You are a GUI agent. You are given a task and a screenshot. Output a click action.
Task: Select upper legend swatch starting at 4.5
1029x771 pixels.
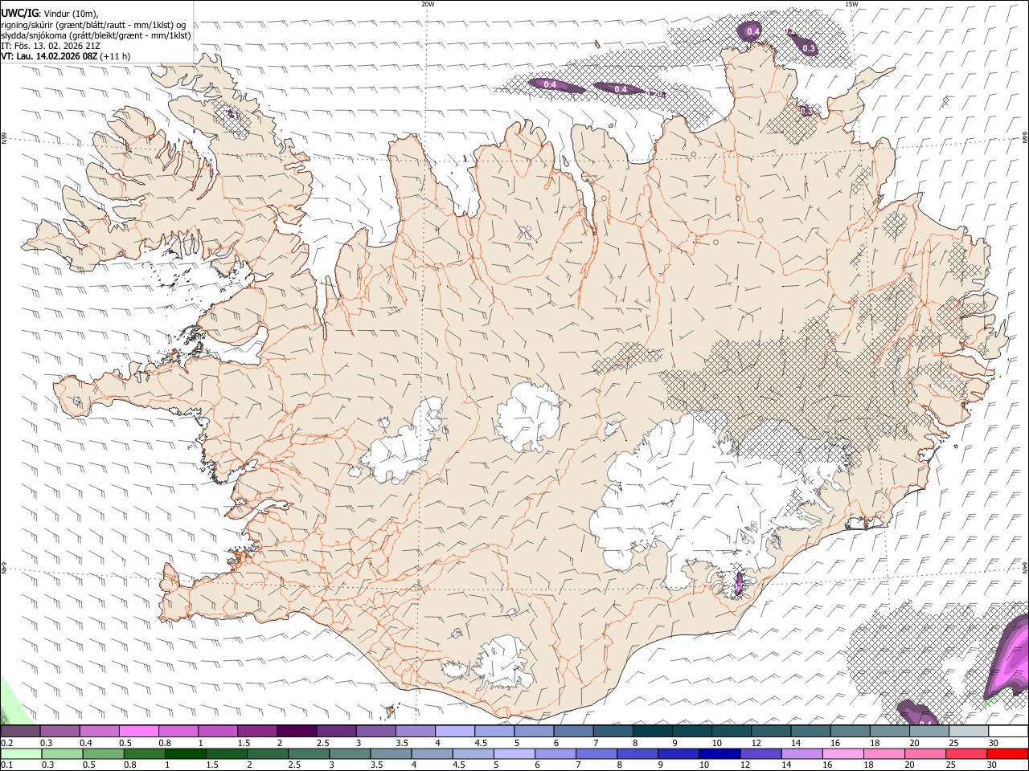click(494, 732)
